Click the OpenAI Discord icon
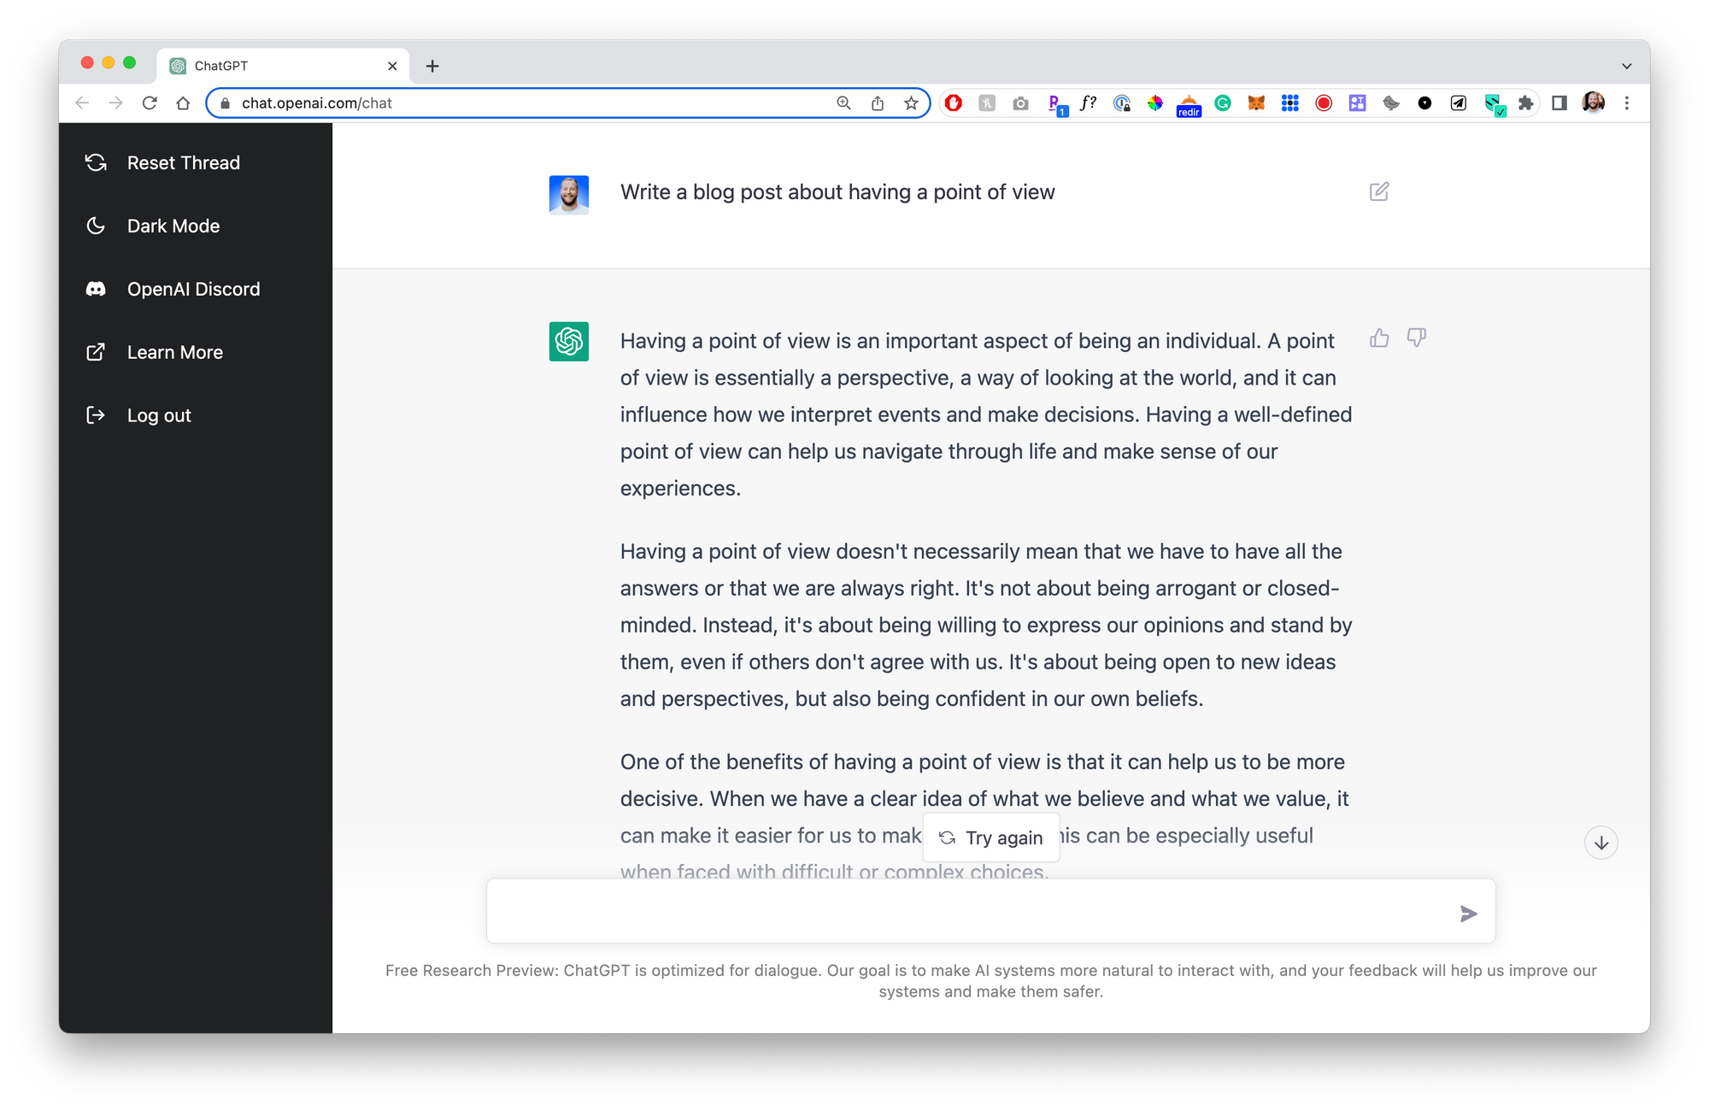 click(96, 288)
